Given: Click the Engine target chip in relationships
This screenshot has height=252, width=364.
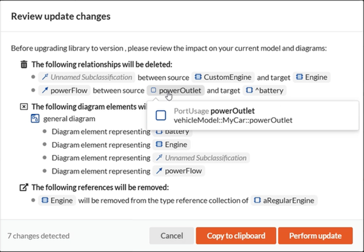Looking at the screenshot, I should 312,77.
